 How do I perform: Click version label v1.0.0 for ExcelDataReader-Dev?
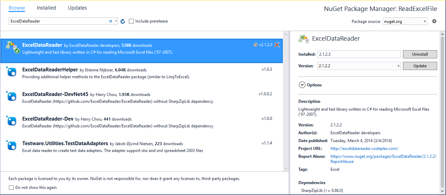pyautogui.click(x=267, y=119)
